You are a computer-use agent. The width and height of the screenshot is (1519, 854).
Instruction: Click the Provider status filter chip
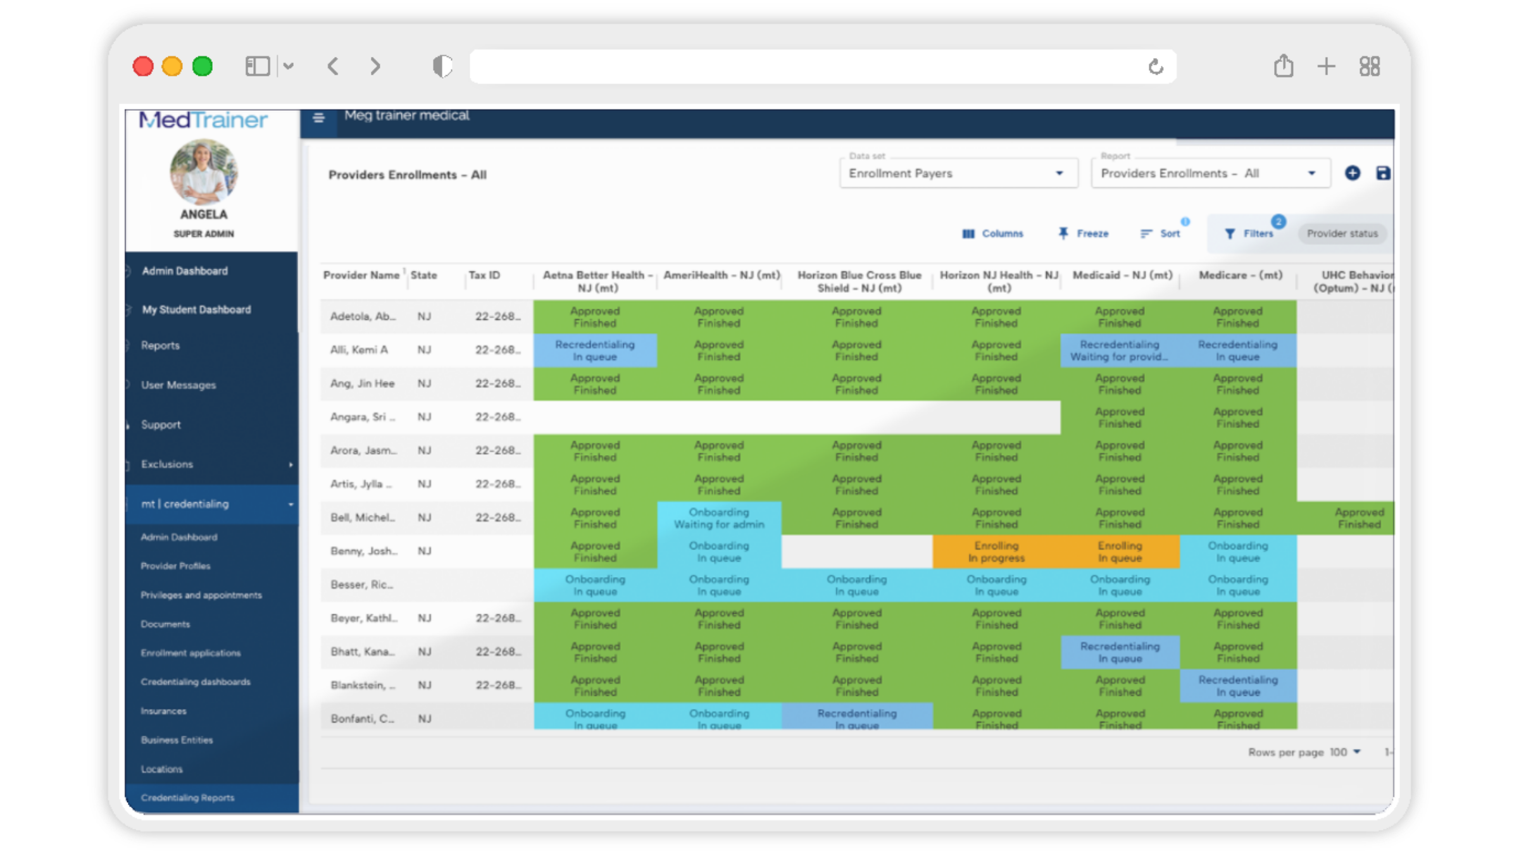pyautogui.click(x=1342, y=233)
